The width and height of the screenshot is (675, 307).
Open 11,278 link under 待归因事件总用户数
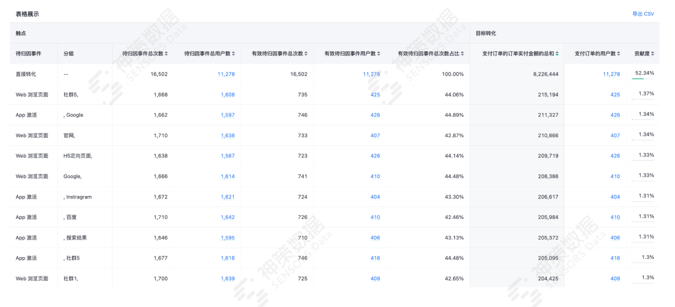(226, 74)
